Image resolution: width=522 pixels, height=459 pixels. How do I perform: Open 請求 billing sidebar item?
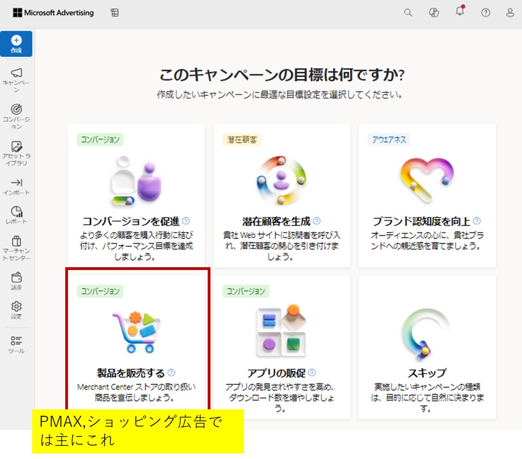pos(17,281)
